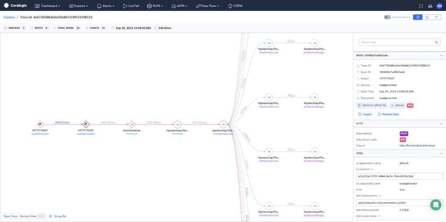The height and width of the screenshot is (222, 446).
Task: Click the Coralogix logo
Action: click(x=15, y=5)
